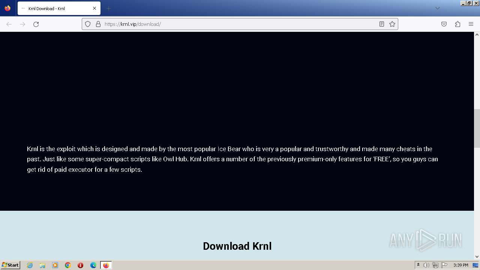List all open tabs
Viewport: 480px width, 270px height.
[x=437, y=8]
